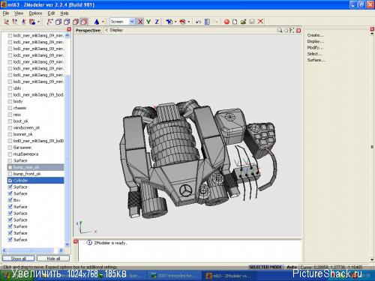Expand the Create... command group
Viewport: 375px width, 281px height.
click(315, 35)
